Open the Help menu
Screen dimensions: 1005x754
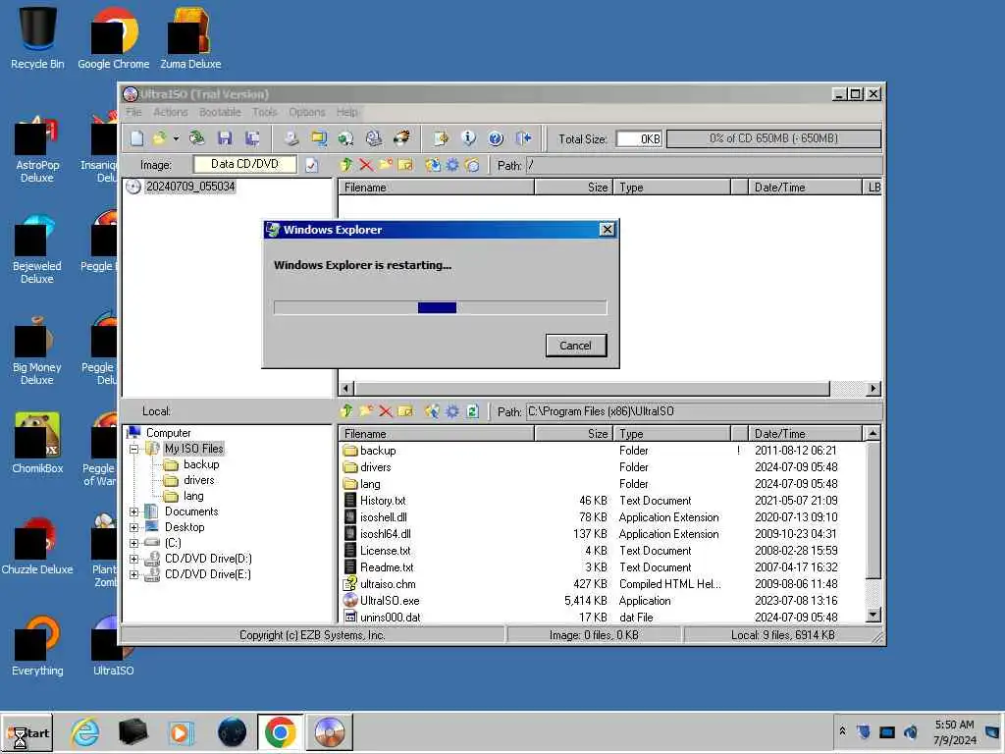[x=346, y=112]
